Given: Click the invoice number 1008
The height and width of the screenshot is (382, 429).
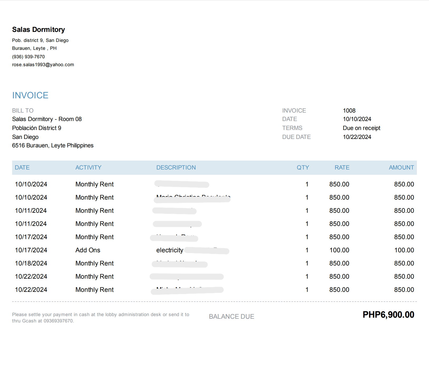Looking at the screenshot, I should pos(349,110).
